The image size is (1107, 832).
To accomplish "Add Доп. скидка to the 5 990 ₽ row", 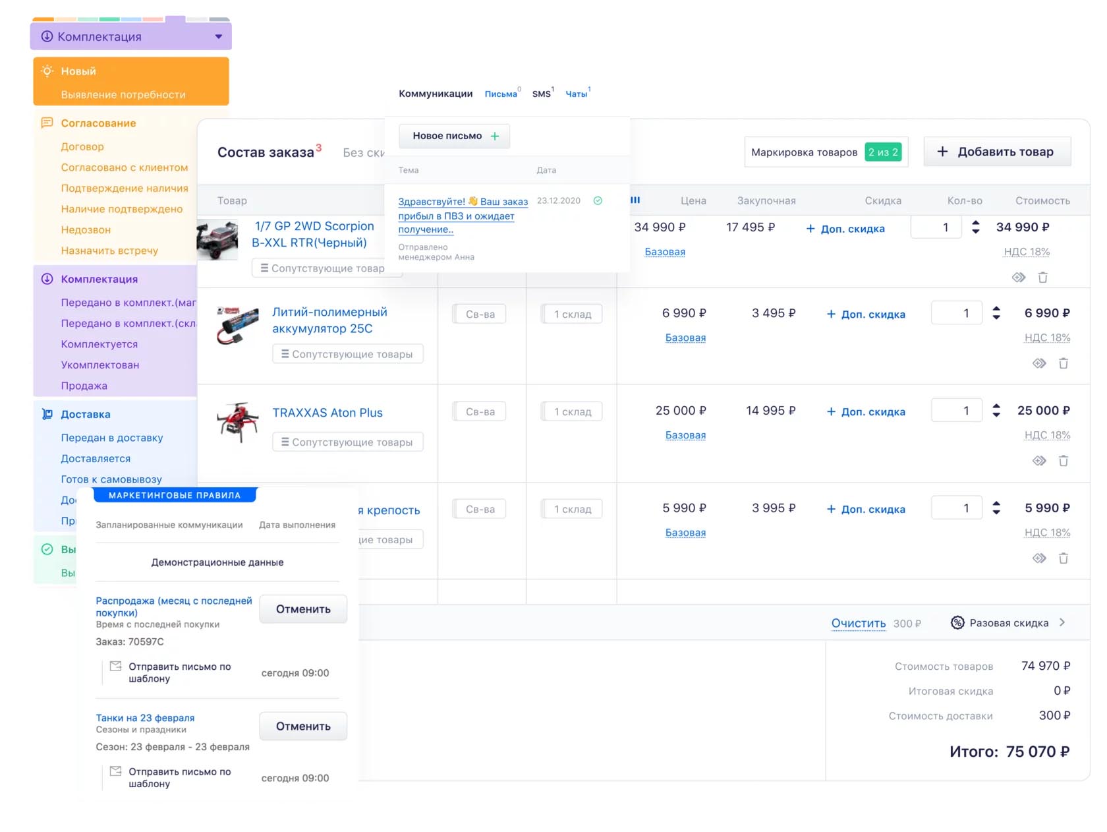I will pyautogui.click(x=866, y=509).
